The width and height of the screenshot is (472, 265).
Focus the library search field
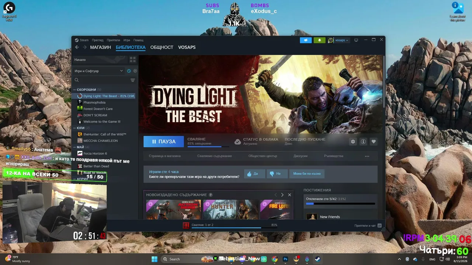101,80
